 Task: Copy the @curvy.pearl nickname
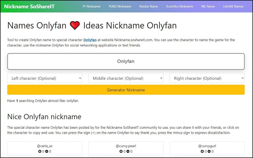click(x=126, y=146)
